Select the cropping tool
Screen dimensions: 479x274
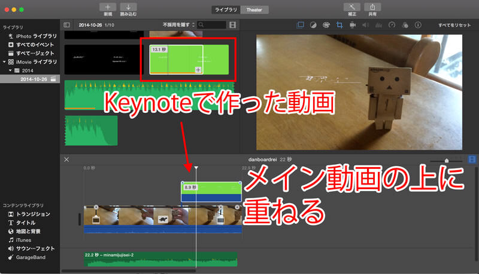click(339, 25)
